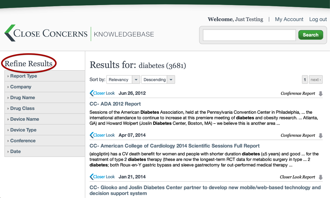Click Closer Look logo beside Apr 07, 2014
Image resolution: width=330 pixels, height=198 pixels.
(102, 135)
